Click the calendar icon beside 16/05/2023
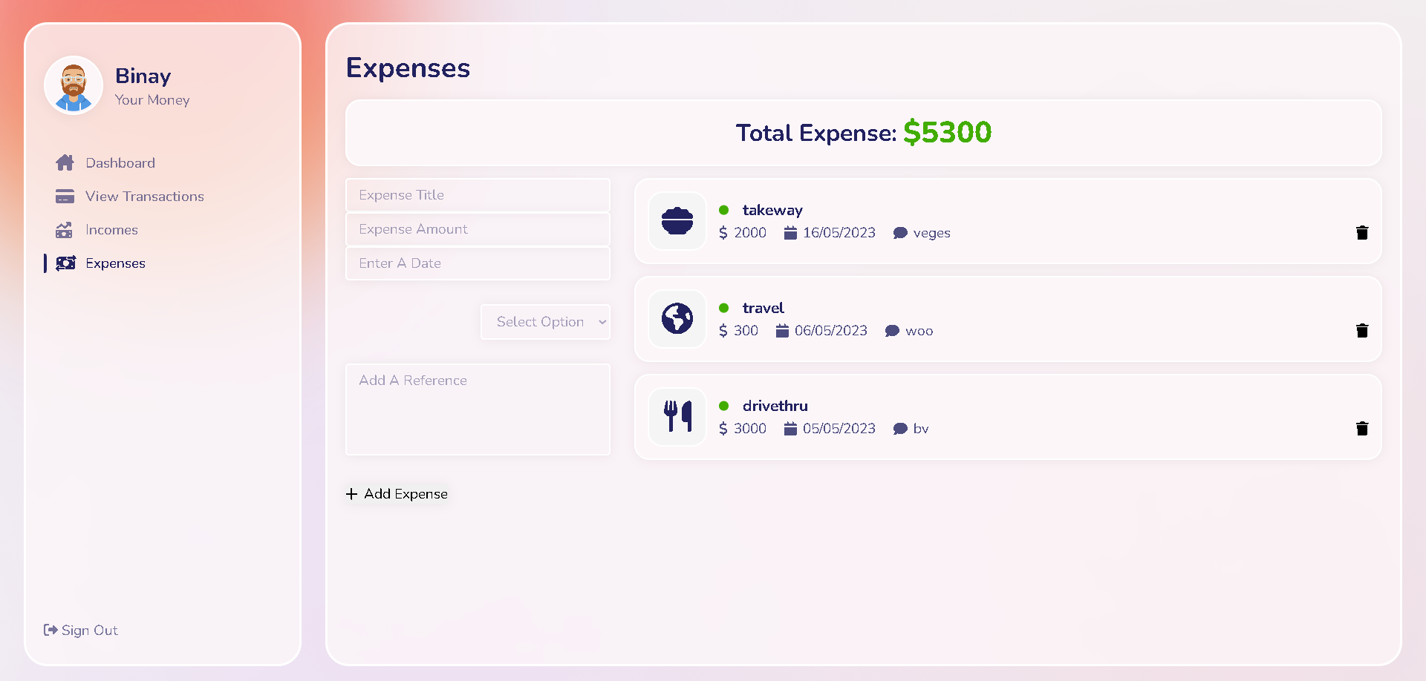Image resolution: width=1426 pixels, height=681 pixels. coord(789,232)
